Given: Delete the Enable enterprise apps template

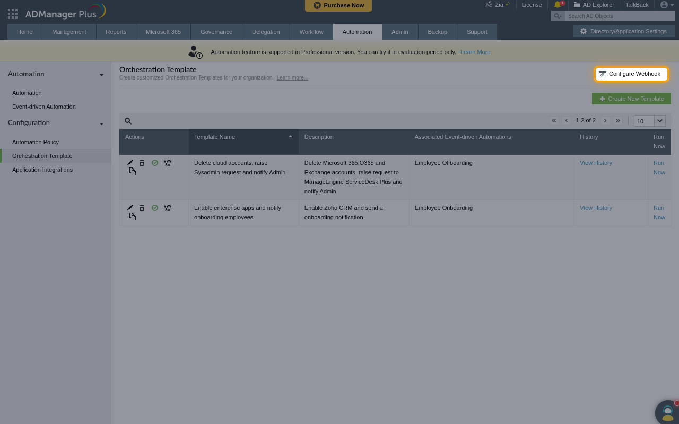Looking at the screenshot, I should click(142, 208).
